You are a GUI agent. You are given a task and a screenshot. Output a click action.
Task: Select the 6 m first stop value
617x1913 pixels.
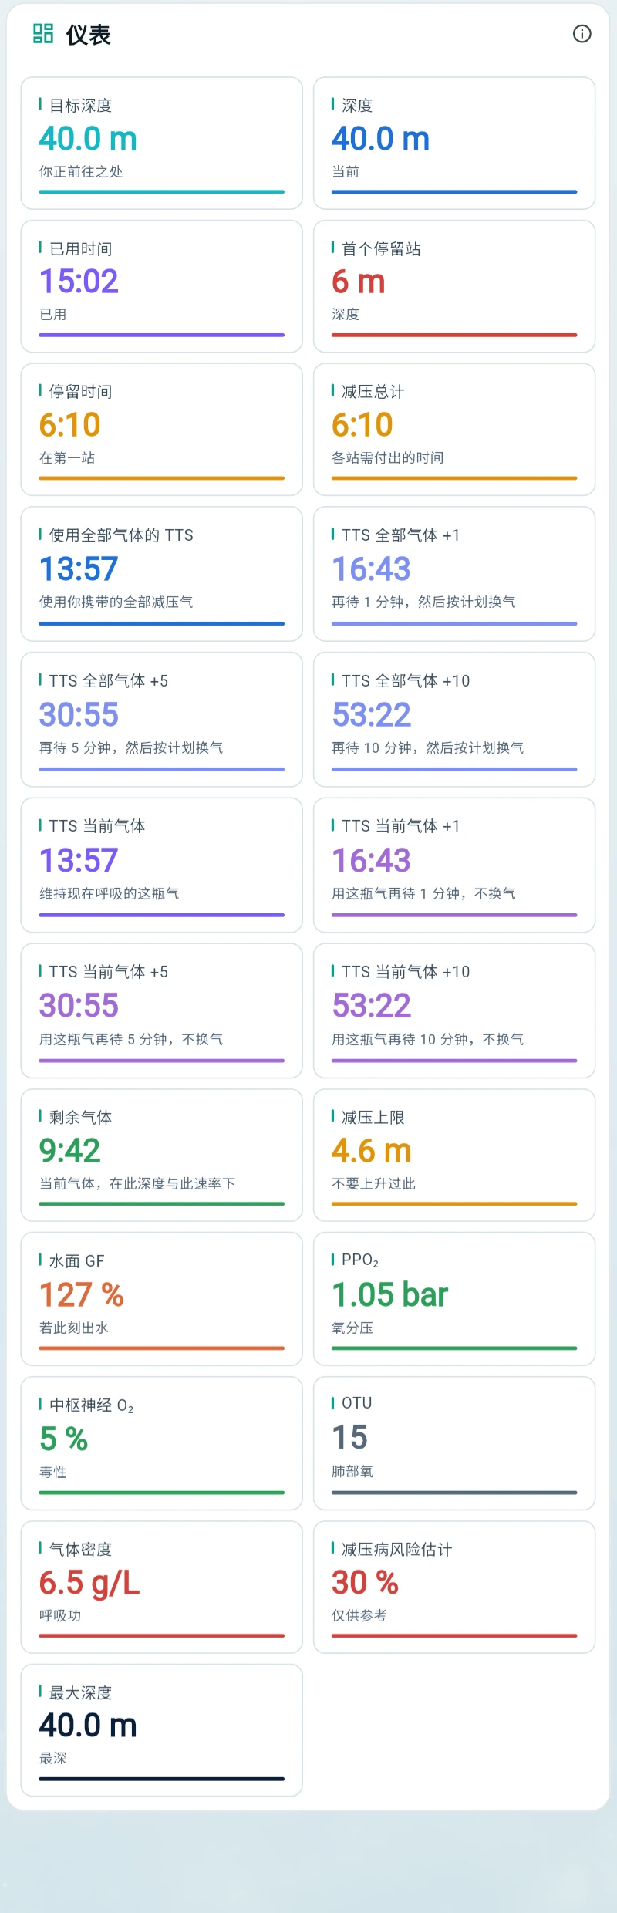tap(359, 282)
